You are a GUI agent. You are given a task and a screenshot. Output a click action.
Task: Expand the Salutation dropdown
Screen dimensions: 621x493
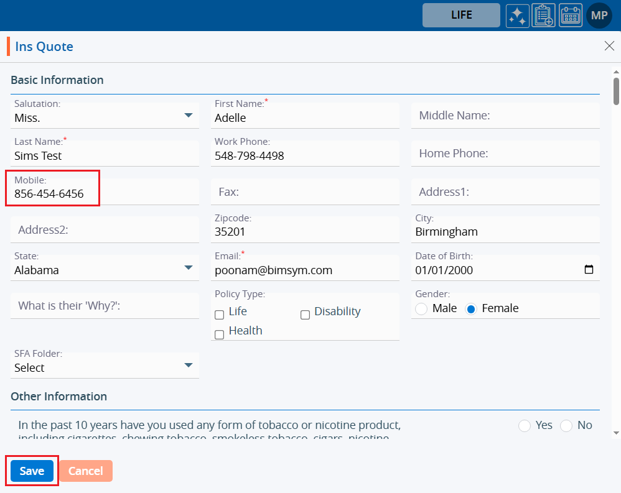(188, 116)
